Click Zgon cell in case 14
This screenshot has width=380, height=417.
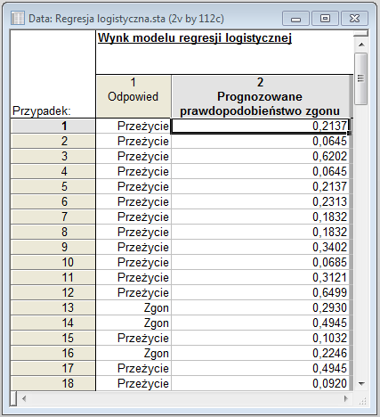[133, 323]
